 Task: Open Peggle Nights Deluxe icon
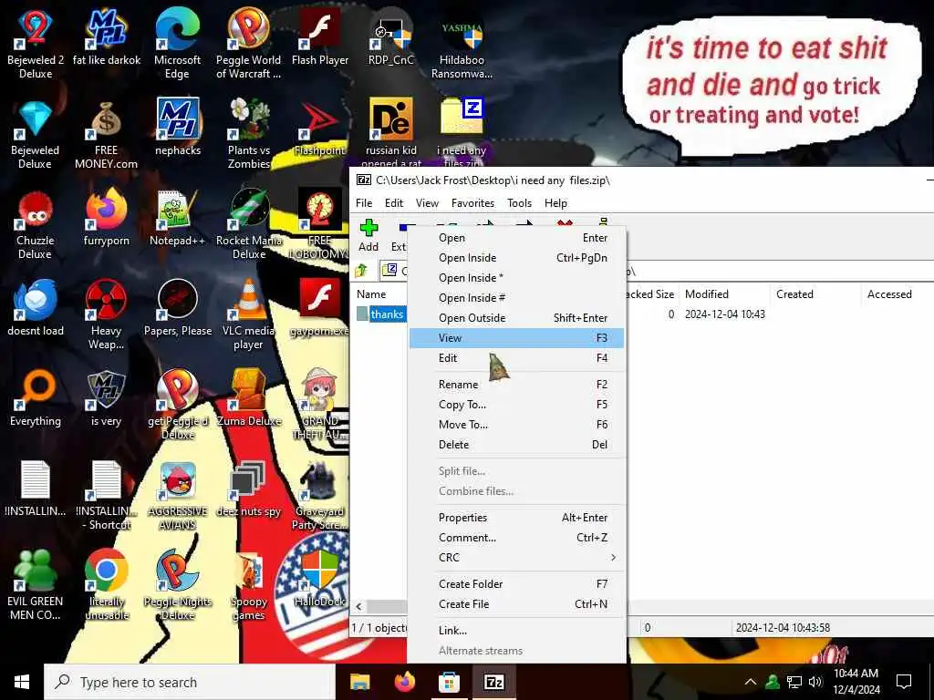[x=178, y=585]
